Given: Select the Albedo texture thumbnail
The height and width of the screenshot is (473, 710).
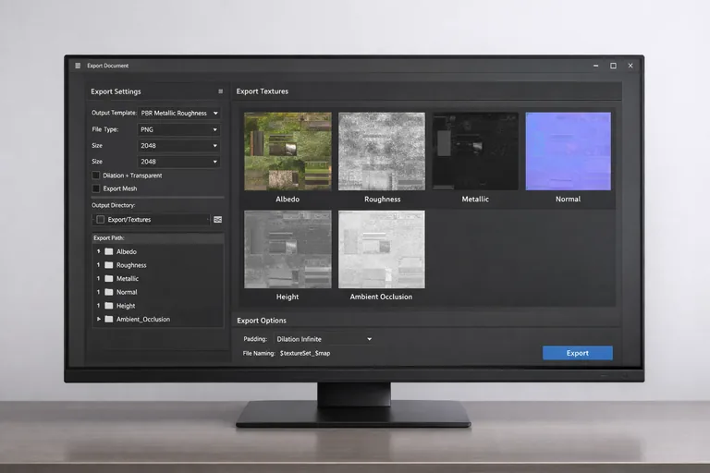Looking at the screenshot, I should click(x=288, y=152).
